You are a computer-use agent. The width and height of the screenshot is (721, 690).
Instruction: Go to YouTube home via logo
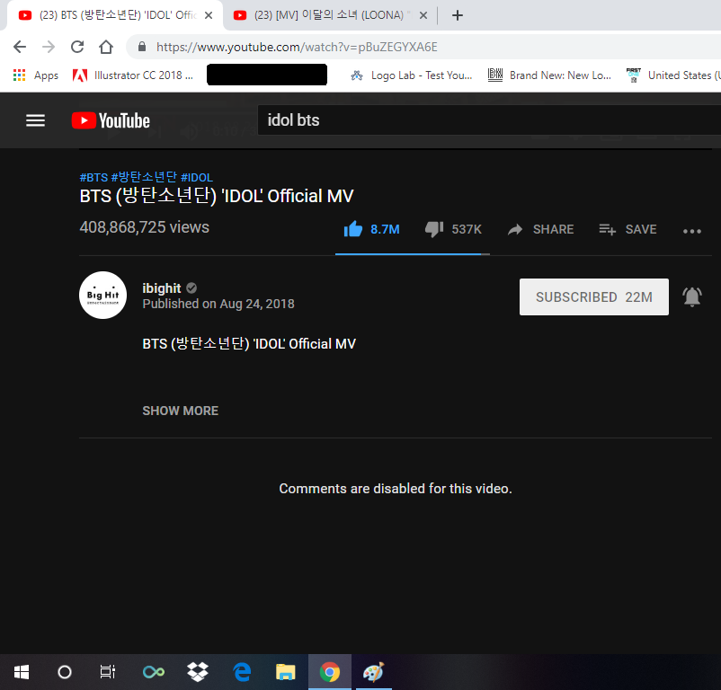(111, 120)
